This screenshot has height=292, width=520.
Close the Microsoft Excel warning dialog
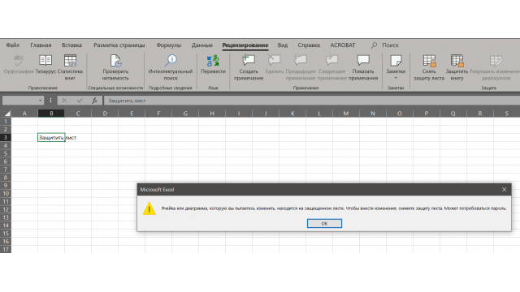pos(504,189)
